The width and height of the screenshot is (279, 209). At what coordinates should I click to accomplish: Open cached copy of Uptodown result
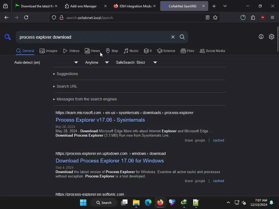(x=219, y=181)
